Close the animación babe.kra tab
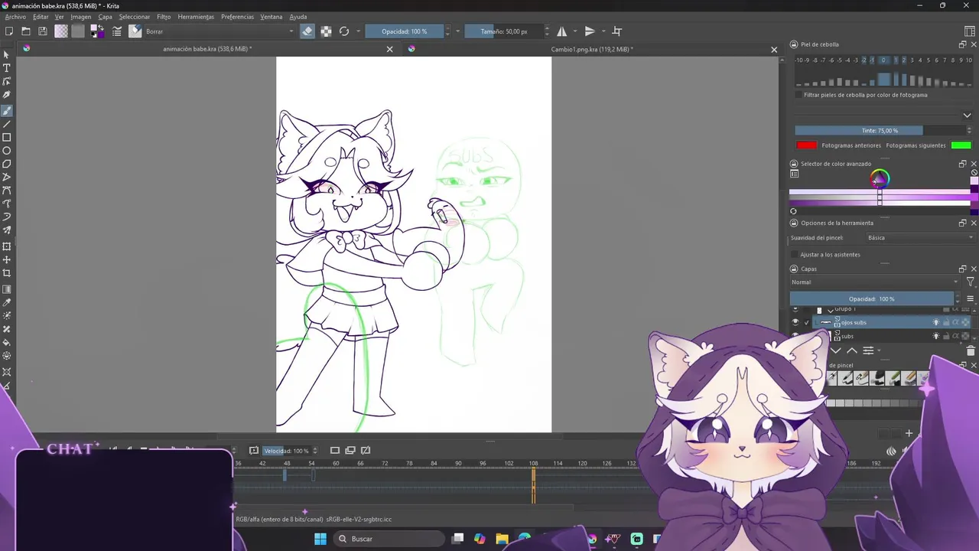The height and width of the screenshot is (551, 979). coord(389,49)
